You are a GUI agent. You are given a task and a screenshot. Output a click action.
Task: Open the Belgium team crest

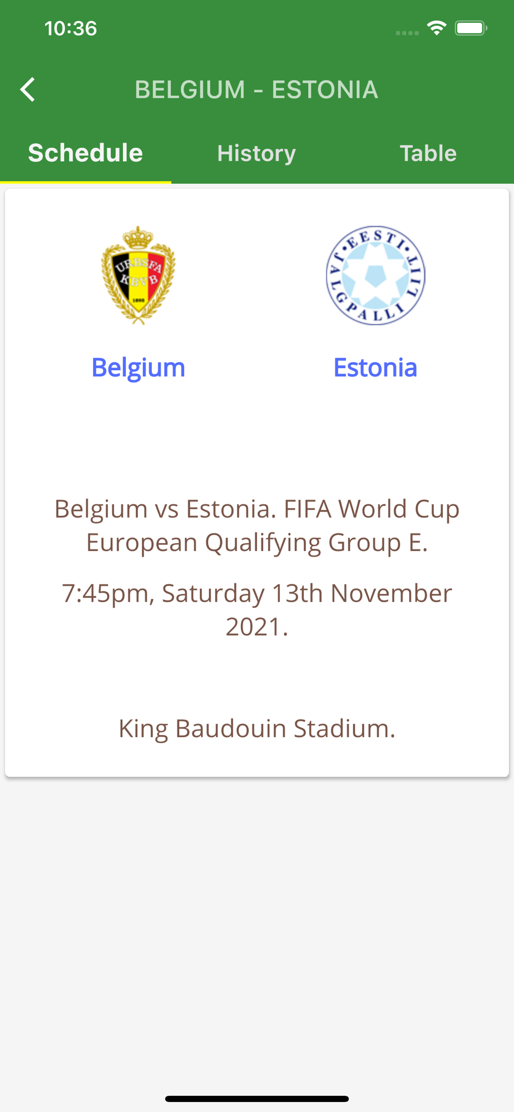point(138,275)
